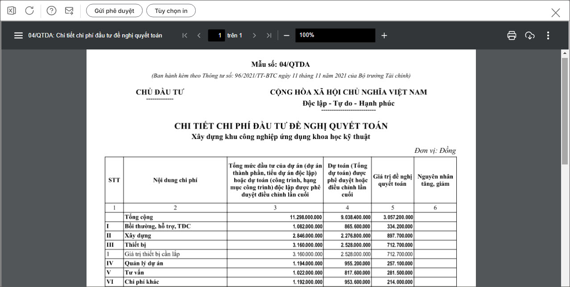Zoom out with the minus button
The image size is (570, 287).
pos(286,36)
